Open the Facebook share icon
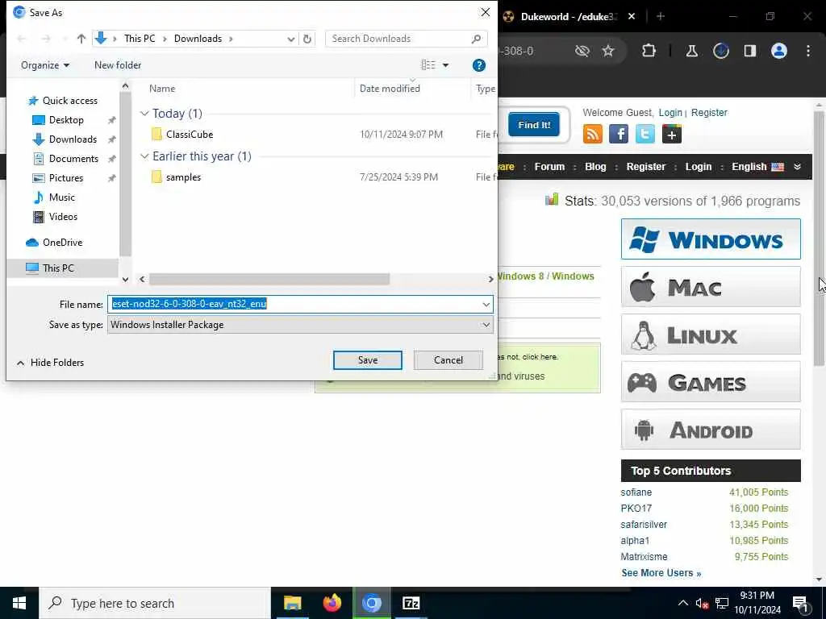Screen dimensions: 826x619 click(x=619, y=135)
